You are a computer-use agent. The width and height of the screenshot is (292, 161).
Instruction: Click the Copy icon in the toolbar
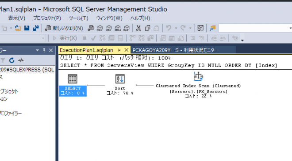pyautogui.click(x=147, y=28)
